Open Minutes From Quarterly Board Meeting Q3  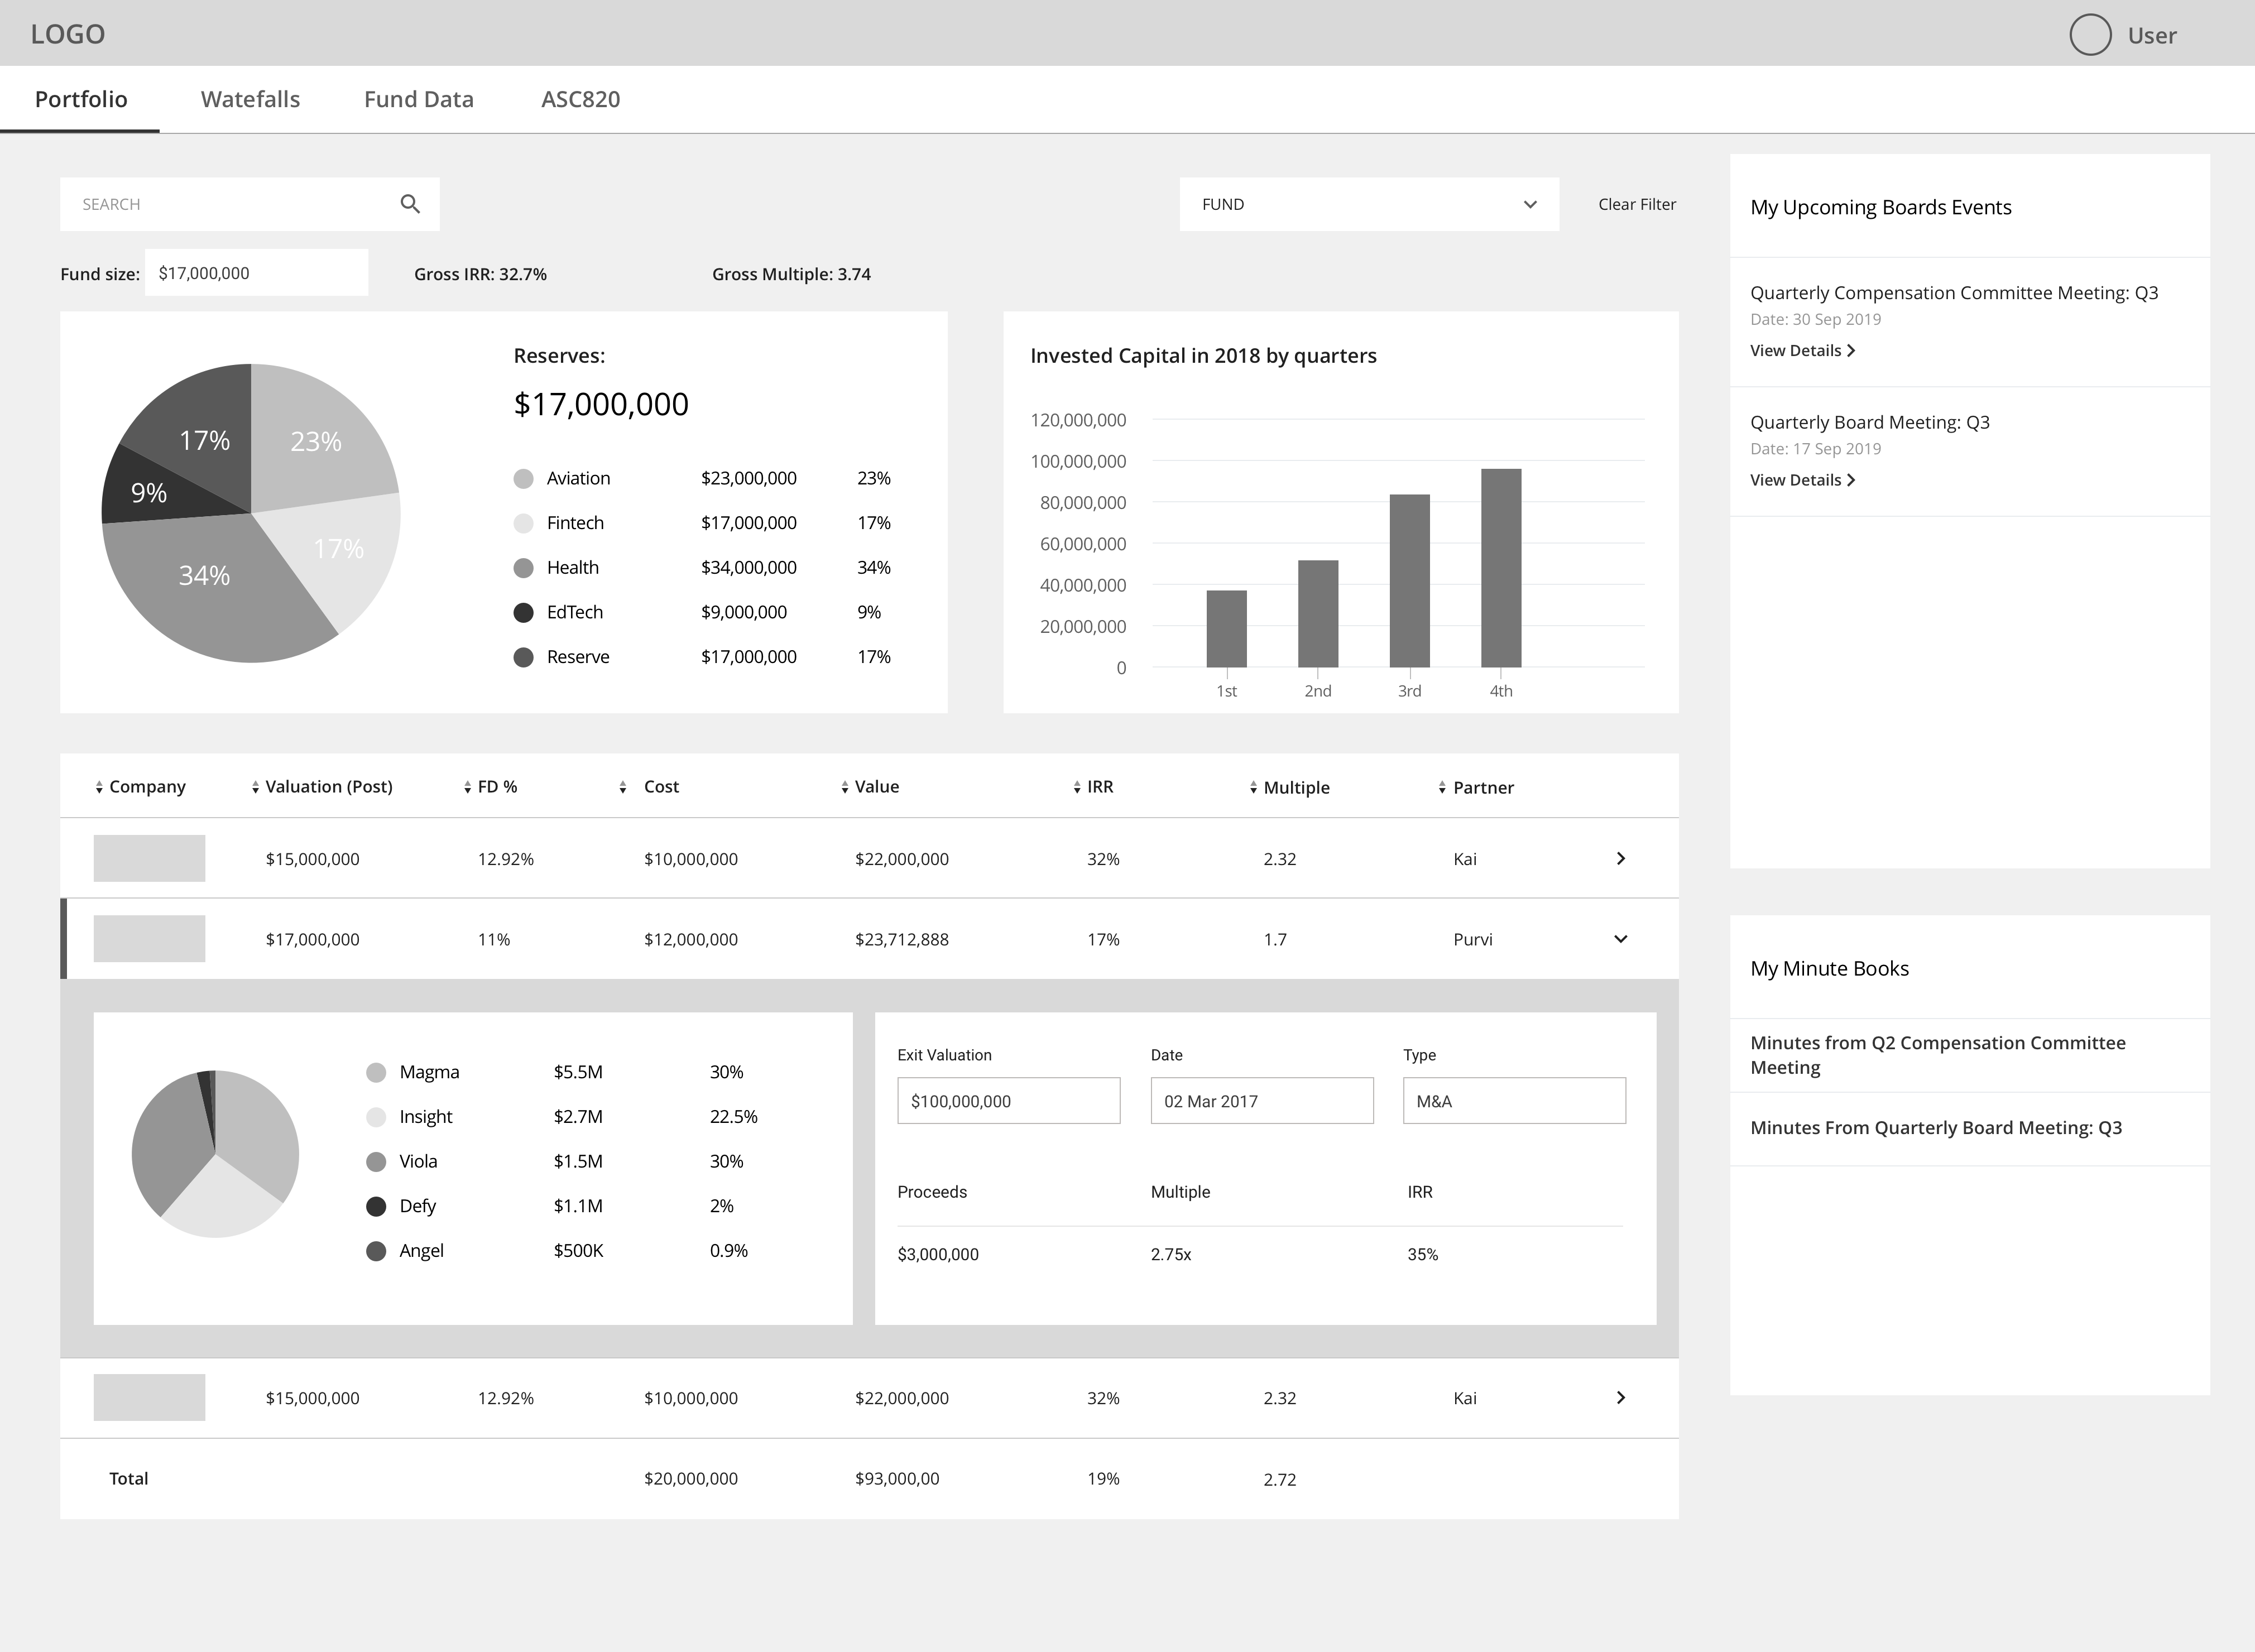point(1935,1128)
